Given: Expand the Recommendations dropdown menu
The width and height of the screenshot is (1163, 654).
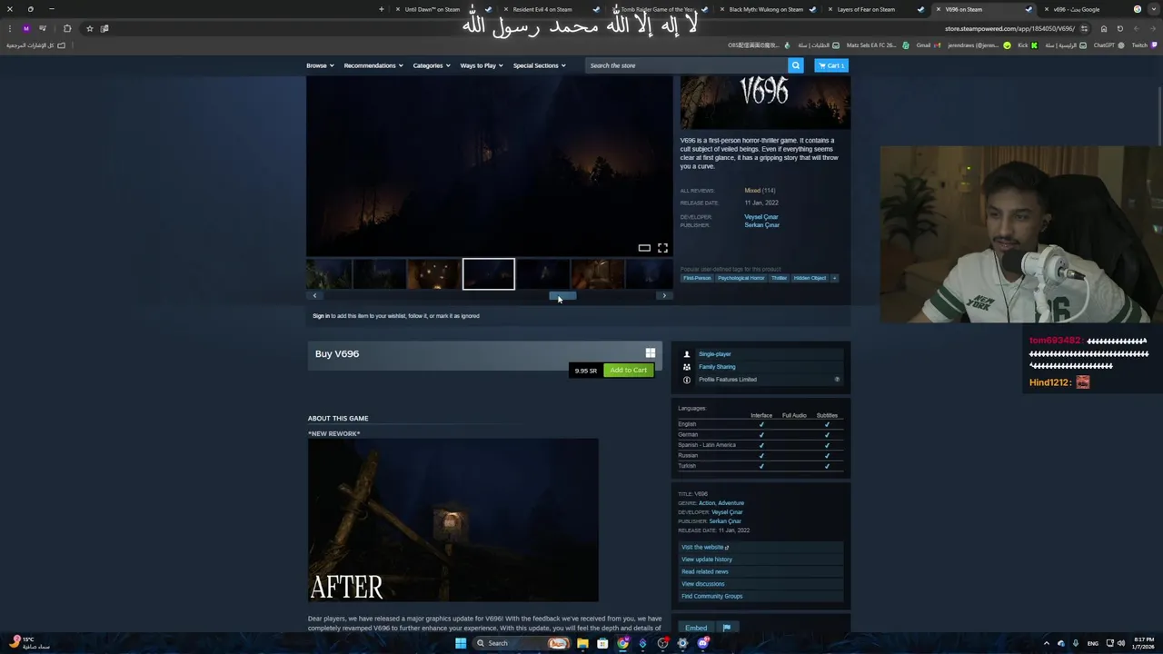Looking at the screenshot, I should 373,65.
